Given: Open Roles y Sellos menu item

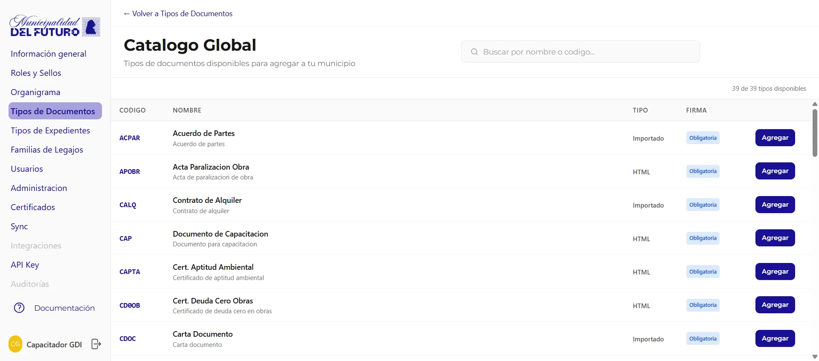Looking at the screenshot, I should coord(36,73).
